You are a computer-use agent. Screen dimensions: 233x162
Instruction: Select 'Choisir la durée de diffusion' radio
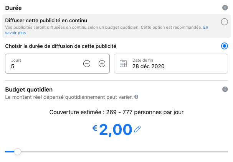pos(225,46)
